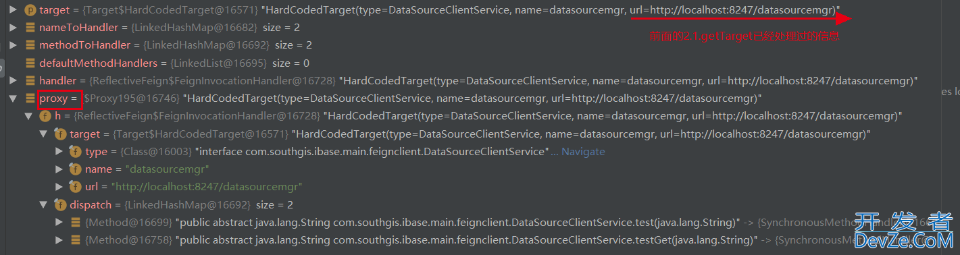This screenshot has width=960, height=255.
Task: Click the f icon beside type
Action: (76, 151)
